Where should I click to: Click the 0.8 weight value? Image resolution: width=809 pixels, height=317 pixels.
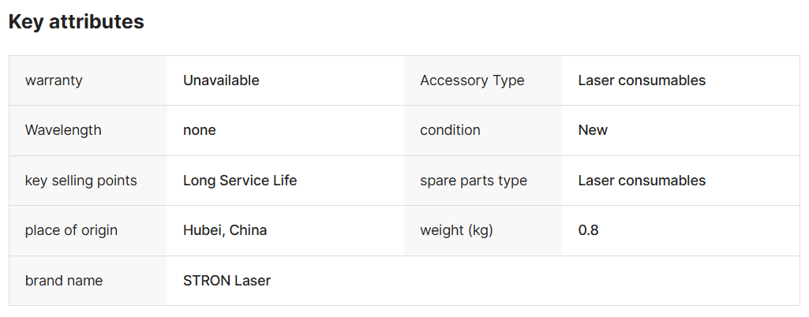tap(588, 230)
